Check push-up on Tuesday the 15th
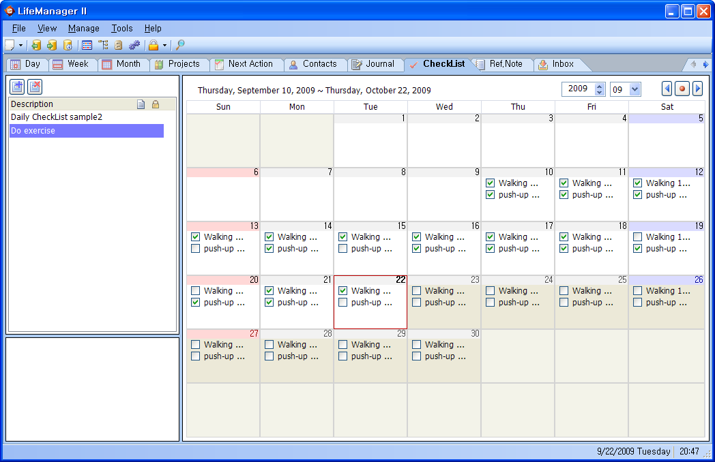 (343, 248)
